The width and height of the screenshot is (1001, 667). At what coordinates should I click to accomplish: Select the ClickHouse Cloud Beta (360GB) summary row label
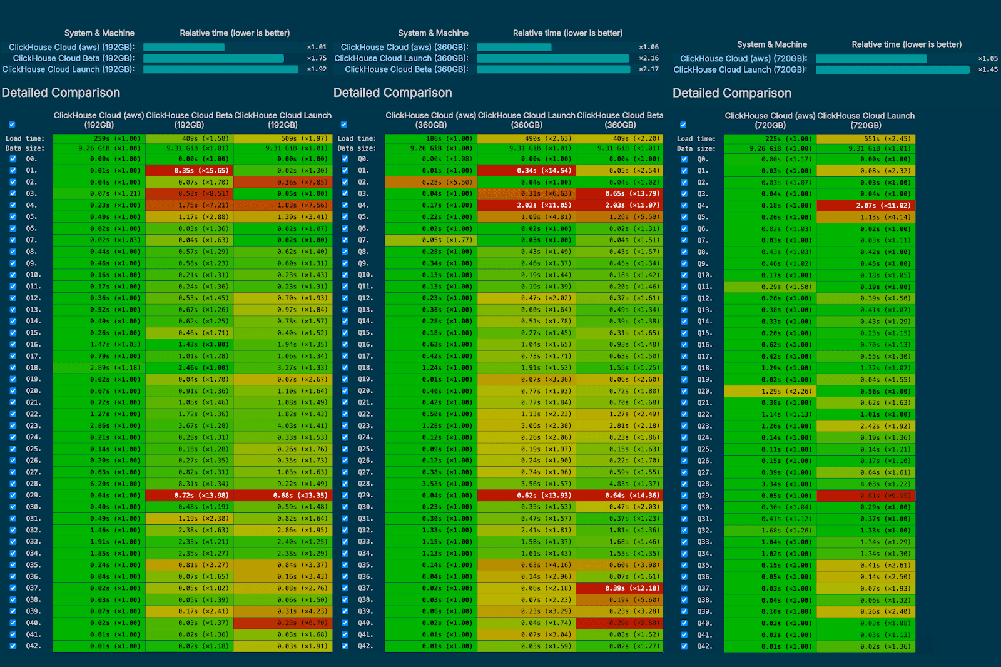(407, 69)
